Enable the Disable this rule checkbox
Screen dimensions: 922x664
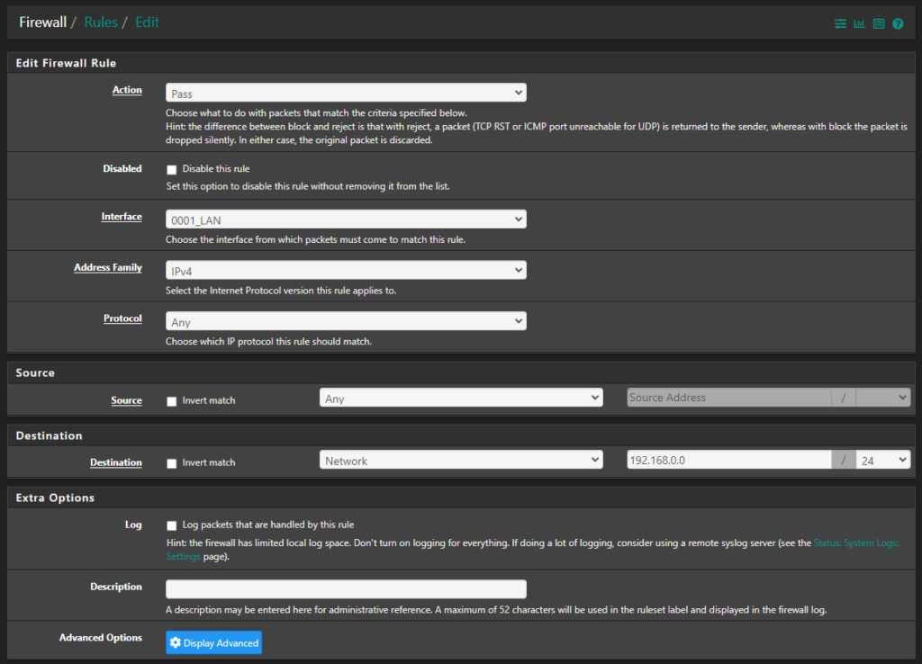coord(171,168)
